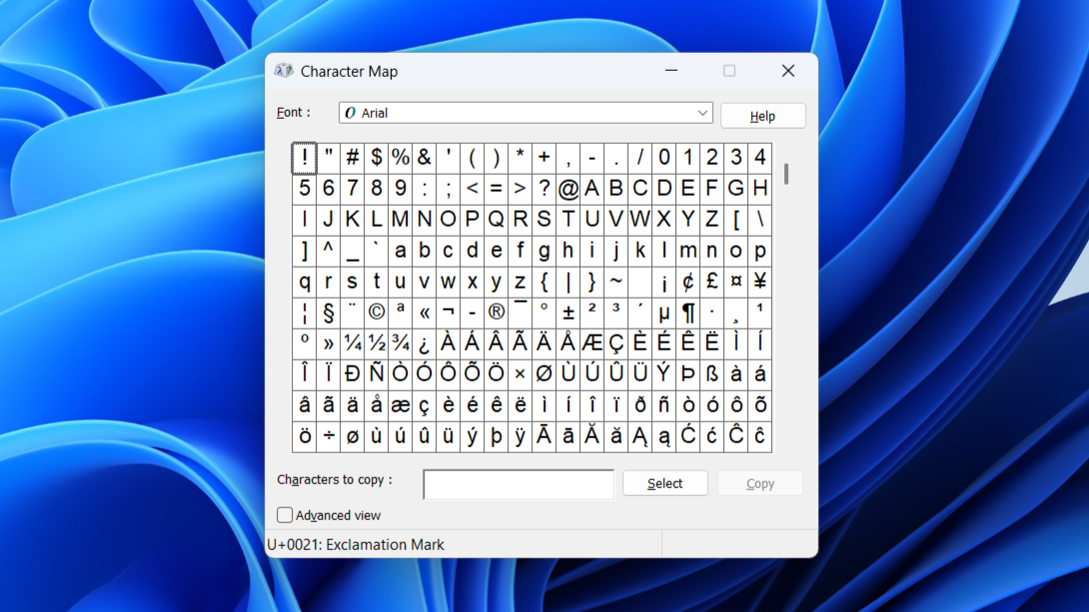Choose the multiplication × sign

pyautogui.click(x=521, y=374)
